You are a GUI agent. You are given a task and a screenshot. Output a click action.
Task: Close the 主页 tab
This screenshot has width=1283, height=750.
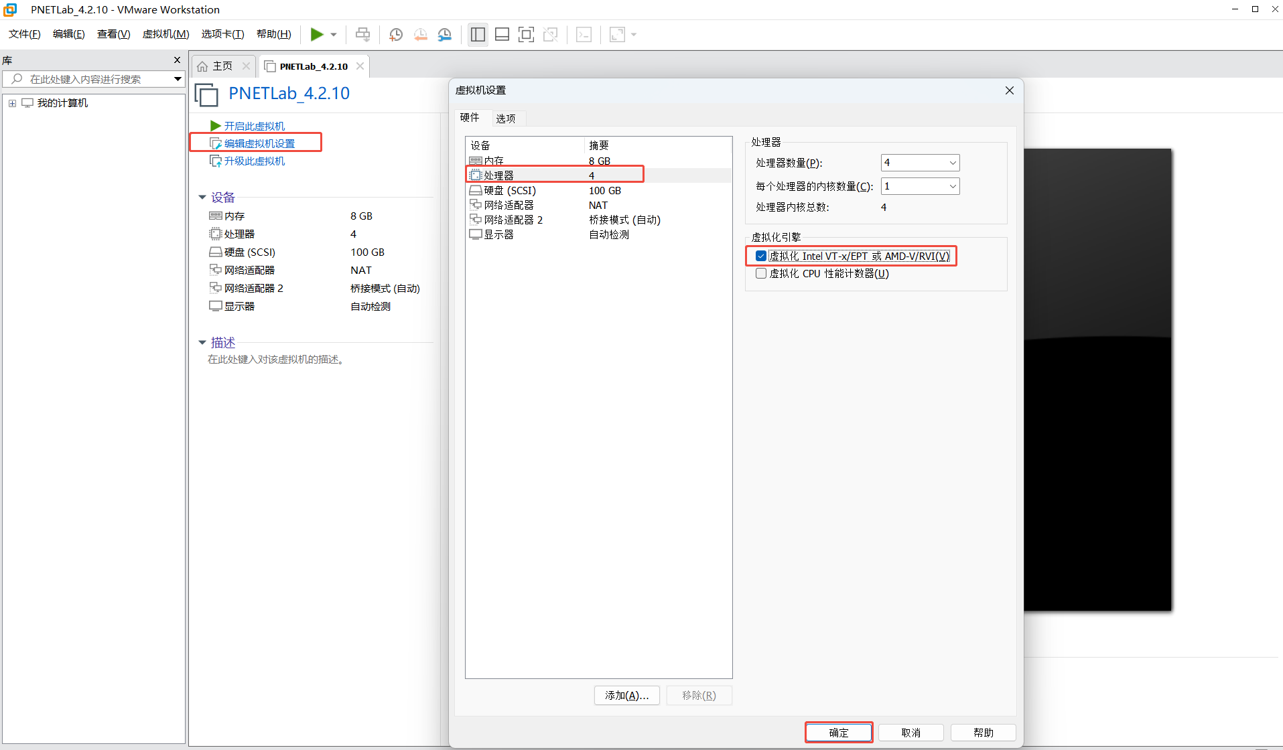tap(246, 66)
